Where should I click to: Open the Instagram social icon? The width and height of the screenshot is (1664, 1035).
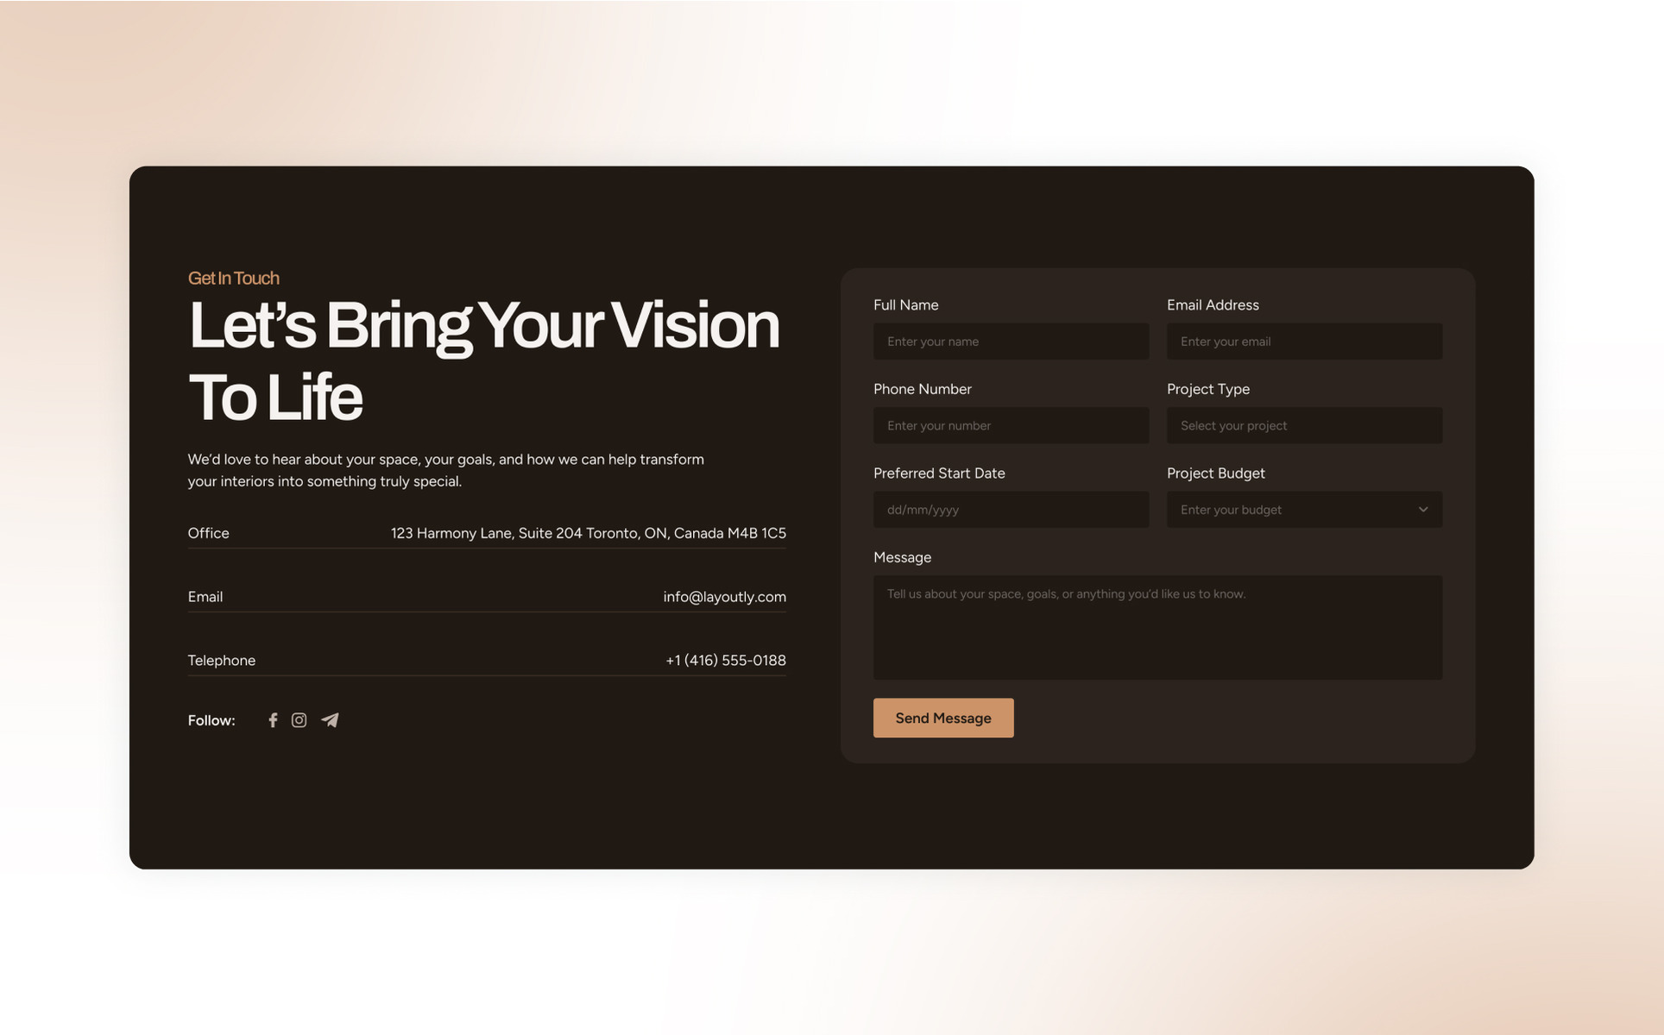(x=299, y=720)
